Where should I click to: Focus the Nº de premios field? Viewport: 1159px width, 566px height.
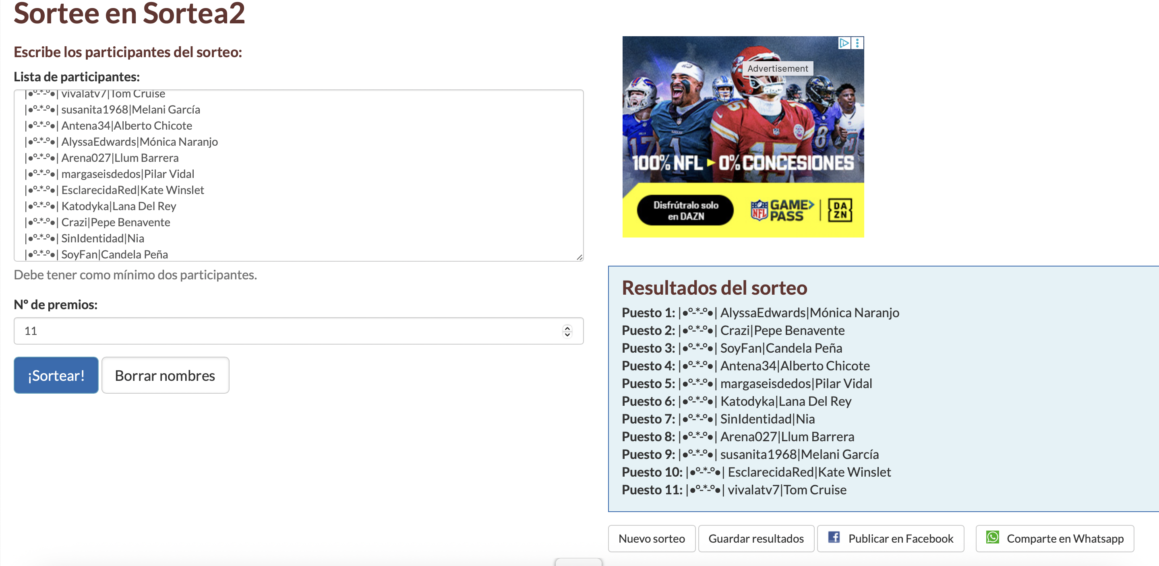pyautogui.click(x=288, y=331)
